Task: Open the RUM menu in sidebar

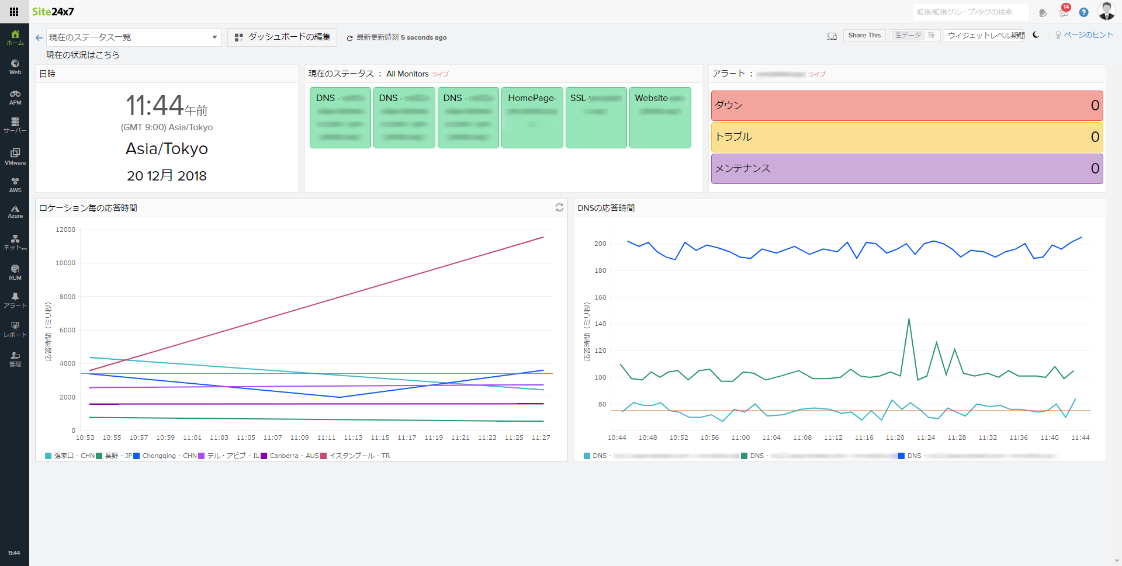Action: click(x=15, y=272)
